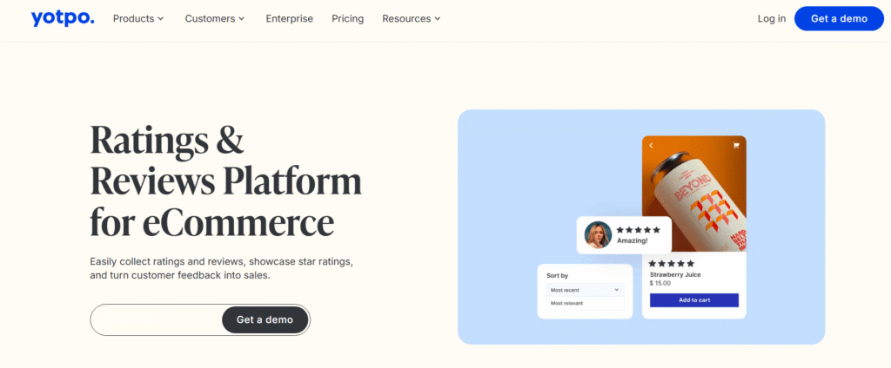This screenshot has height=368, width=891.
Task: Select the Most relevant sort option
Action: 566,303
